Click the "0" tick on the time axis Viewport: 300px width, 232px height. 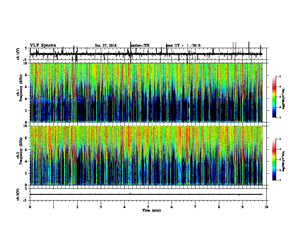(x=30, y=207)
